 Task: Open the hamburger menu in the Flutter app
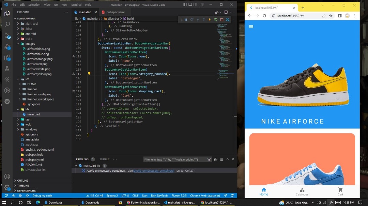[251, 26]
